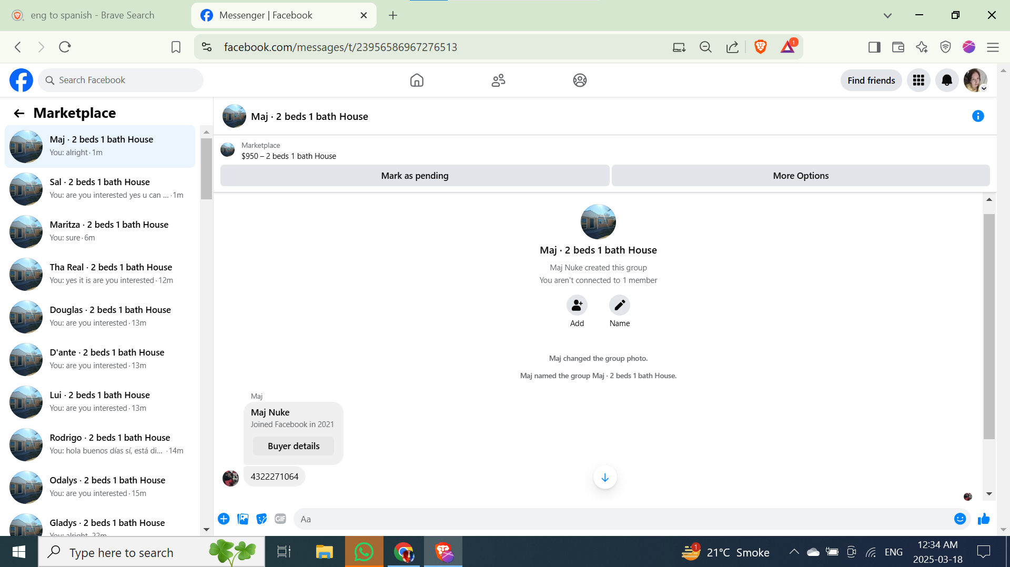
Task: Bookmark this page with the bookmark icon
Action: 176,47
